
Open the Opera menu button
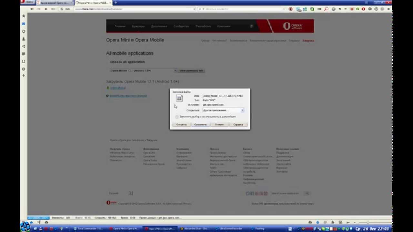tap(27, 2)
